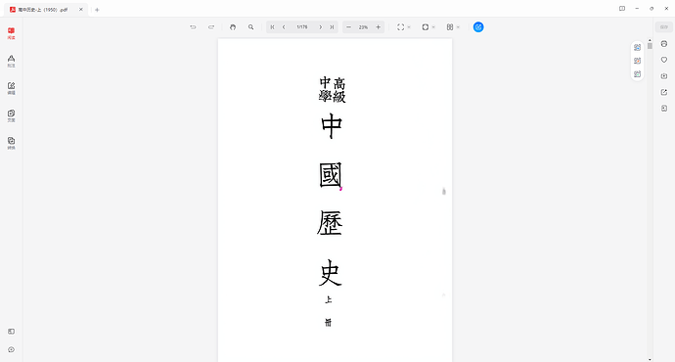This screenshot has height=362, width=675.
Task: Click the fit-screen frame icon
Action: (400, 27)
